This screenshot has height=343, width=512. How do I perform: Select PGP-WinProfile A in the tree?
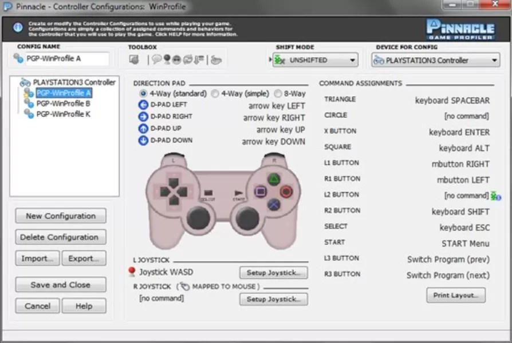point(64,93)
